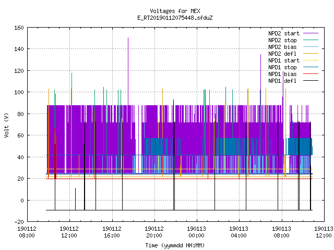The image size is (334, 250).
Task: Select the NPD1 stop legend label
Action: pyautogui.click(x=282, y=67)
